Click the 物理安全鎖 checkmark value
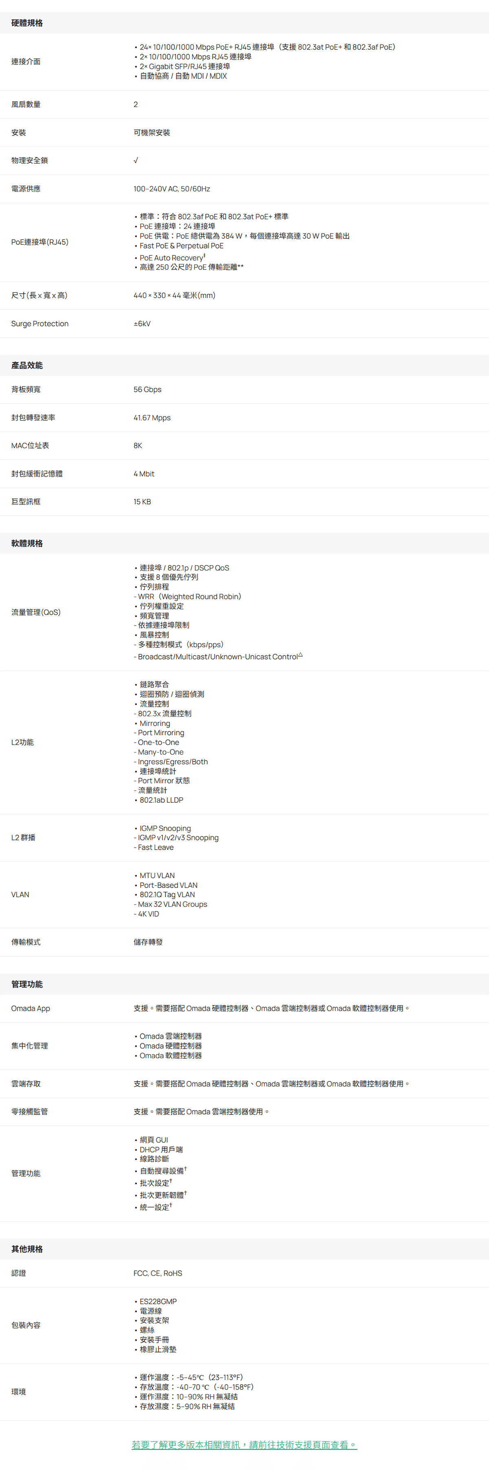The width and height of the screenshot is (489, 1470). (136, 160)
